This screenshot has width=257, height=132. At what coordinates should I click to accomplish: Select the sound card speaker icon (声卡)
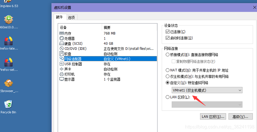pos(61,69)
